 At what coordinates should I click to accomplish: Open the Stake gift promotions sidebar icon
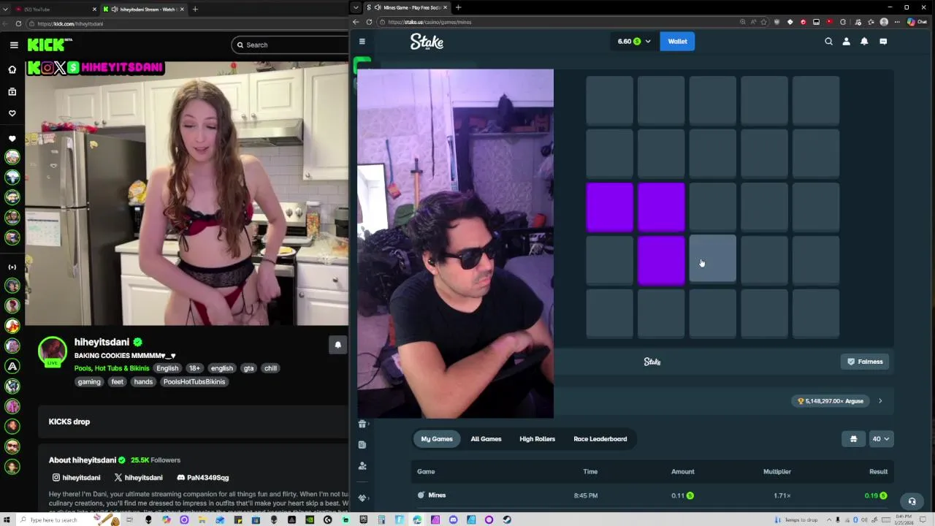click(362, 424)
